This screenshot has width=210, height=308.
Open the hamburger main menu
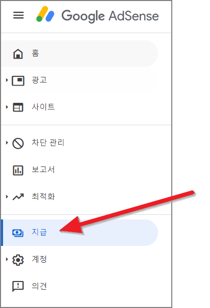tap(18, 15)
